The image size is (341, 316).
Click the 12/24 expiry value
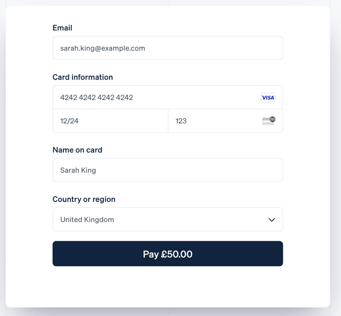pyautogui.click(x=69, y=121)
